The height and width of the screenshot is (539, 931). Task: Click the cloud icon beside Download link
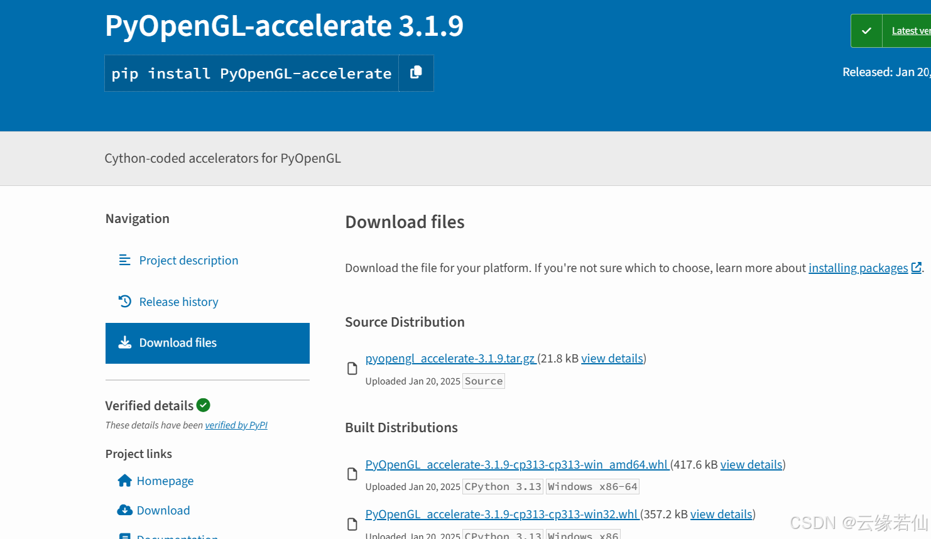point(124,510)
